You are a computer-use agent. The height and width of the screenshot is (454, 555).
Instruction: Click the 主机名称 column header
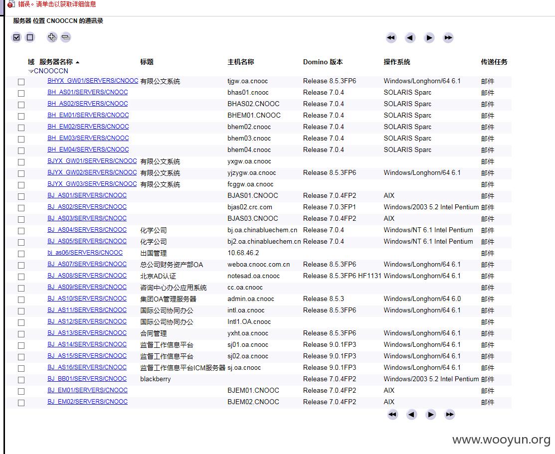tap(241, 62)
